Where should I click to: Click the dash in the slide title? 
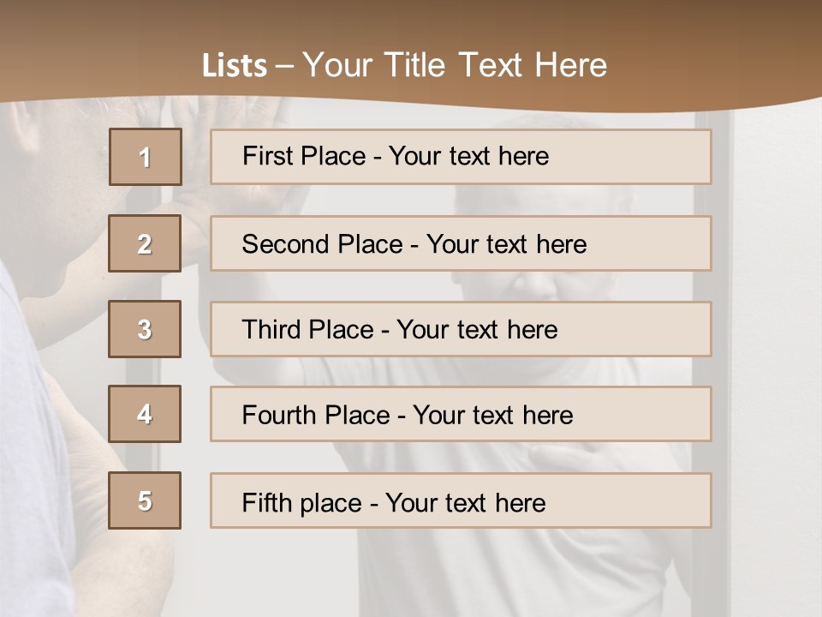pyautogui.click(x=284, y=66)
